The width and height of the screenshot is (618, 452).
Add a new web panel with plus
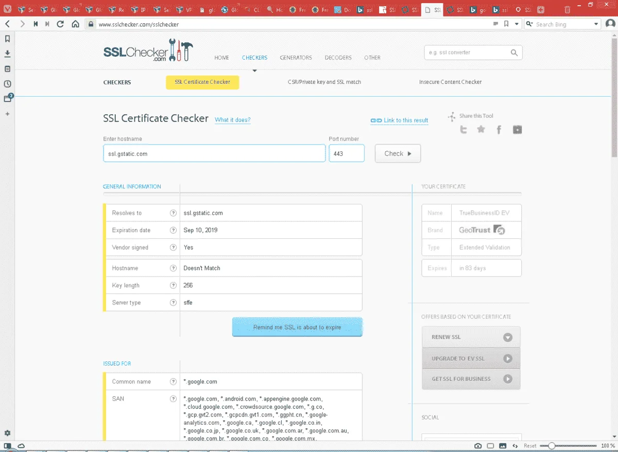[7, 113]
